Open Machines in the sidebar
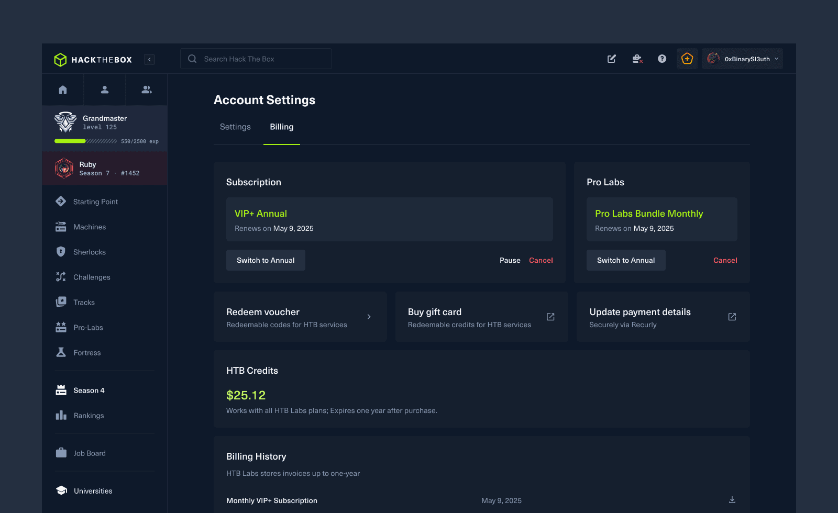The width and height of the screenshot is (838, 513). (x=90, y=227)
